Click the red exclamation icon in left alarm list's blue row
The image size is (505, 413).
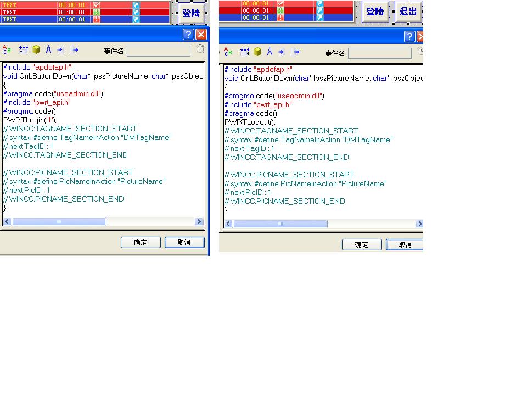point(97,19)
